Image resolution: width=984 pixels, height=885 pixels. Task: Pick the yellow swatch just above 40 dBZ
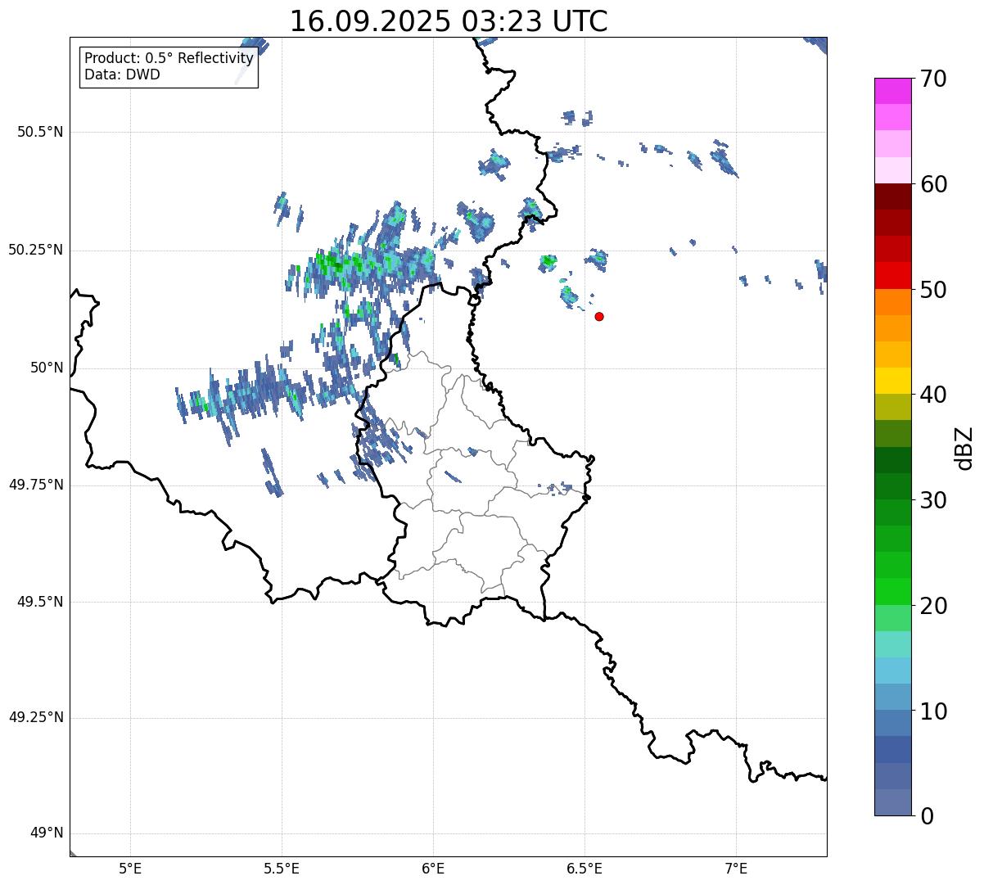click(892, 381)
